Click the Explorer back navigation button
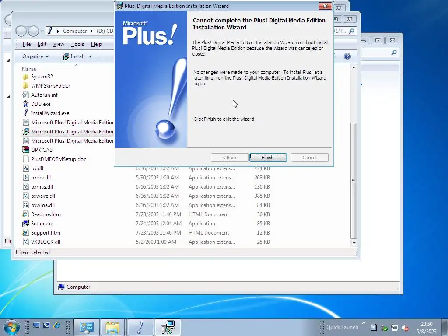Screen dimensions: 448x336 click(x=21, y=31)
